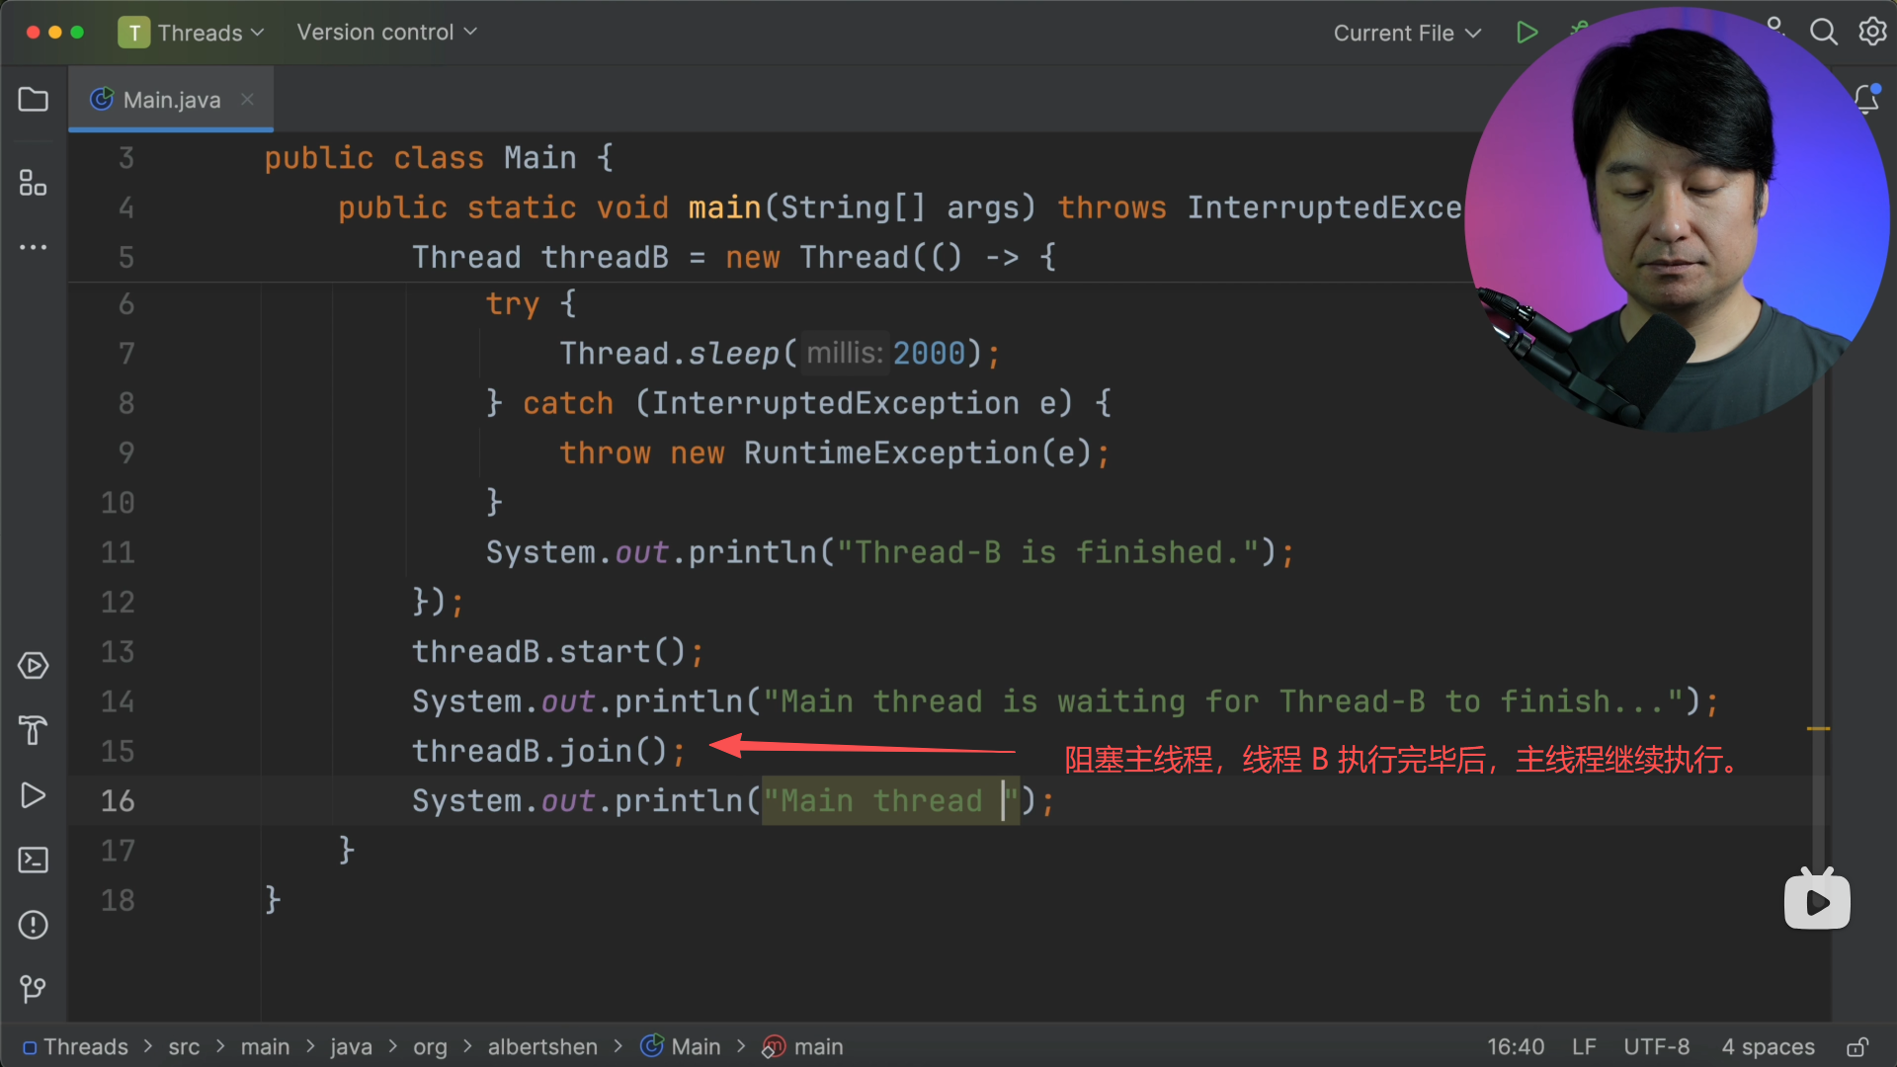Open Search Everywhere magnifier
The image size is (1897, 1067).
[1823, 33]
